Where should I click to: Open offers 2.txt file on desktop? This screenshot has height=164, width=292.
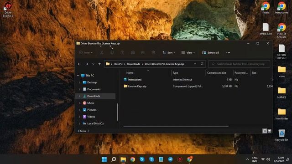(x=266, y=29)
